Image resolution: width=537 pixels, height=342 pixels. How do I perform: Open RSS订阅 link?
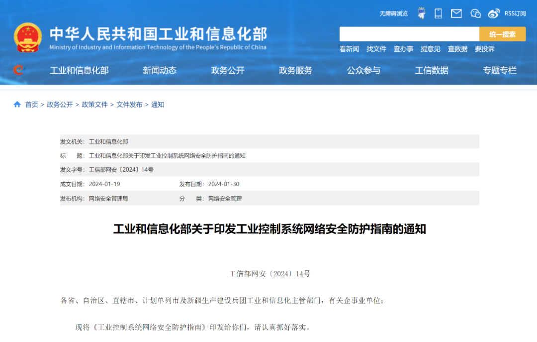click(515, 13)
